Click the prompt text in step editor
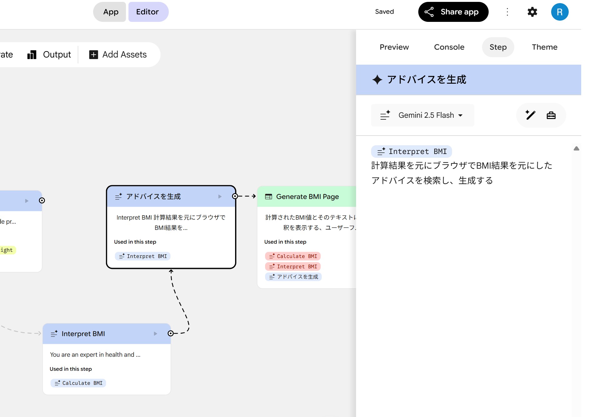 (x=461, y=173)
